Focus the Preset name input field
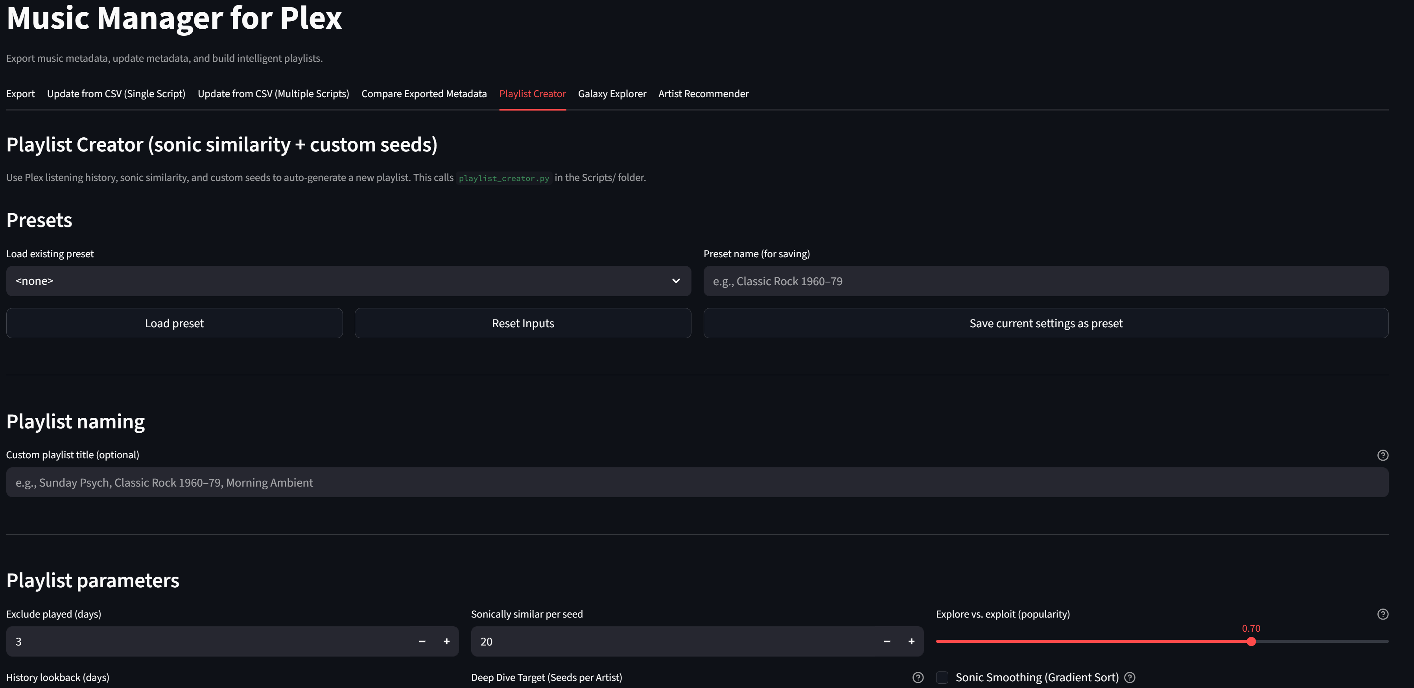Image resolution: width=1414 pixels, height=688 pixels. [1046, 281]
